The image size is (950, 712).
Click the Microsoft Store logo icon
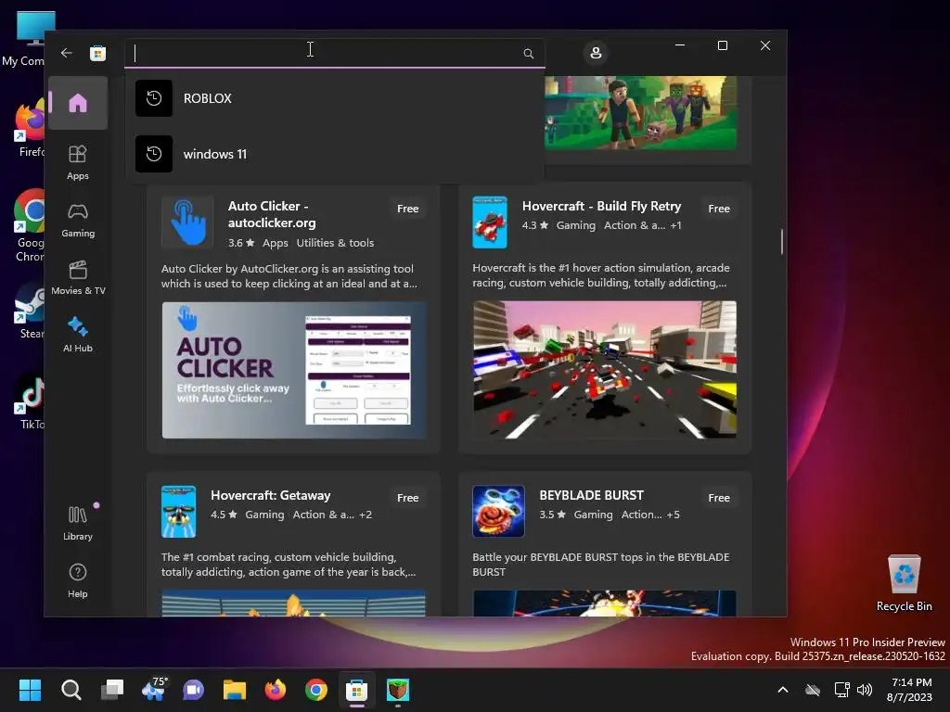click(97, 53)
